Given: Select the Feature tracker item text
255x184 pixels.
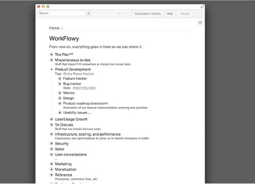Looking at the screenshot, I should (x=75, y=78).
